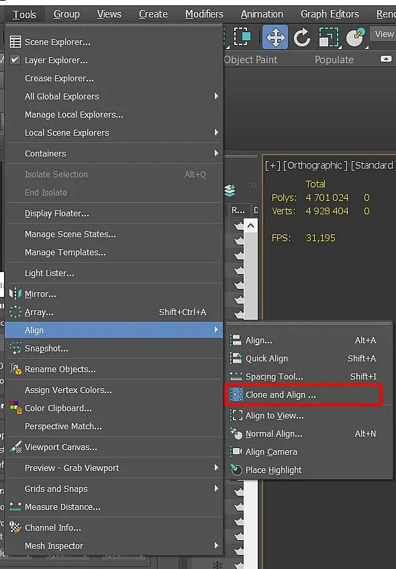Click the Rotate tool icon
The height and width of the screenshot is (569, 396).
[302, 37]
